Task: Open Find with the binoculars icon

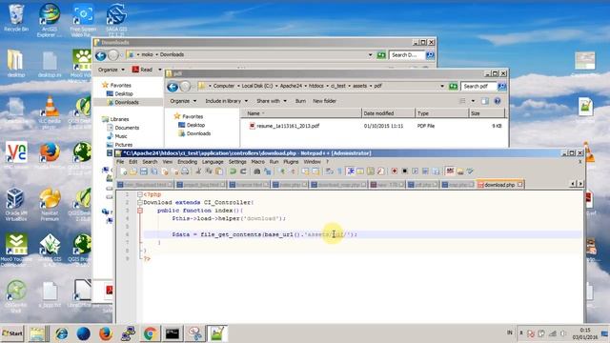Action: pos(256,171)
